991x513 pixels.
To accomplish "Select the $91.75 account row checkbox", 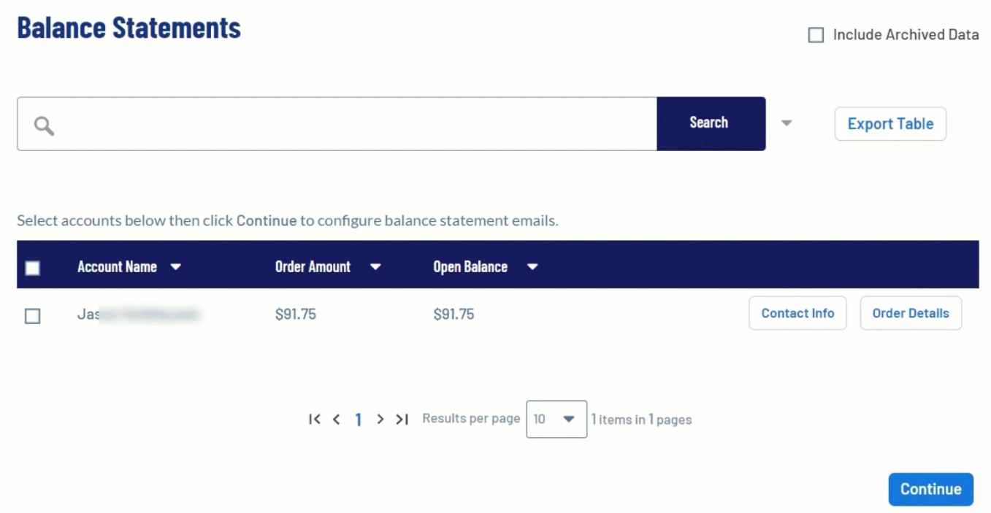I will (33, 316).
